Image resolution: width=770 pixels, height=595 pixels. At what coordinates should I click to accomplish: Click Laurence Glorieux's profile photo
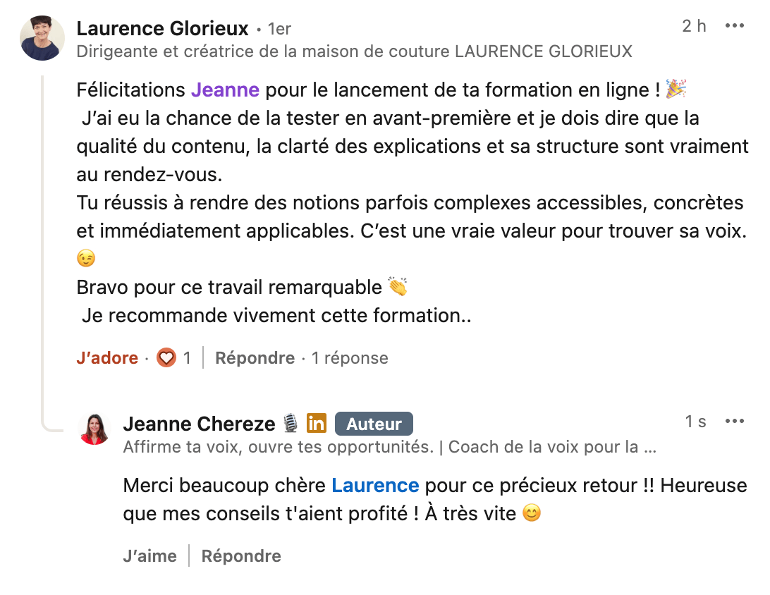pos(42,38)
